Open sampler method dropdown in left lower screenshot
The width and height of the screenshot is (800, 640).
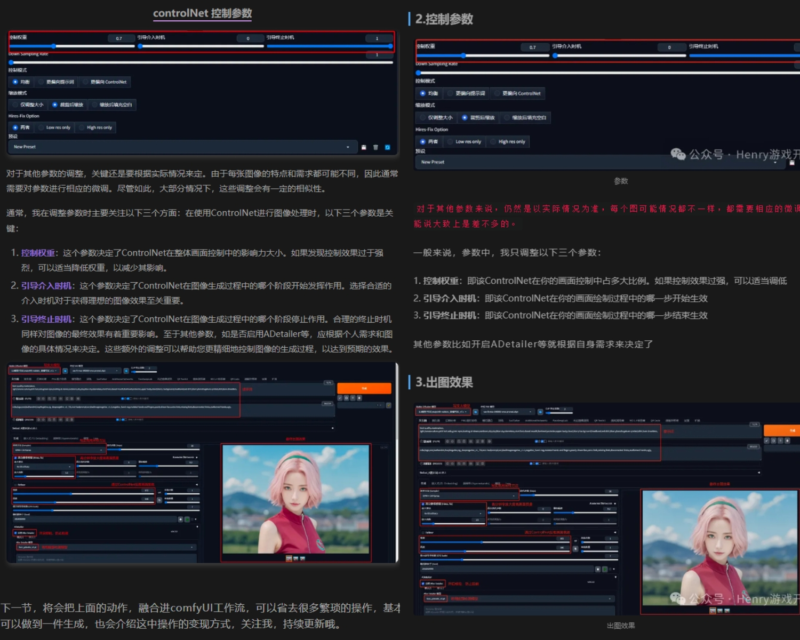pos(59,450)
